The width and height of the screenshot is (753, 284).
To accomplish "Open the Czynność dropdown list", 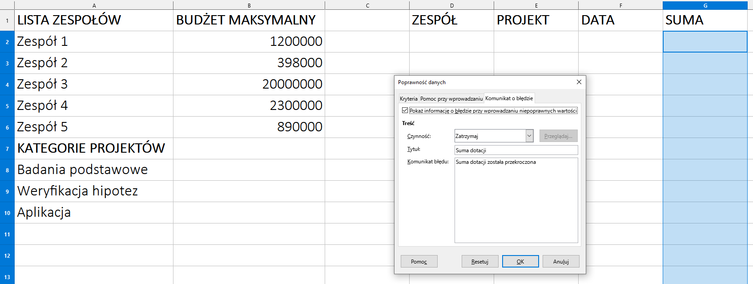I will pos(529,136).
